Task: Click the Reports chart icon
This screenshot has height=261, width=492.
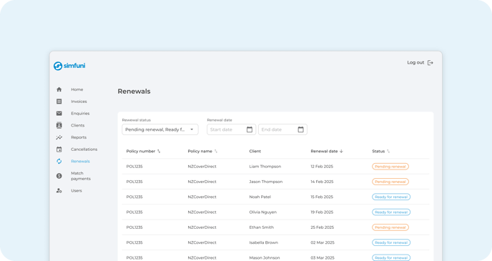Action: click(x=59, y=137)
